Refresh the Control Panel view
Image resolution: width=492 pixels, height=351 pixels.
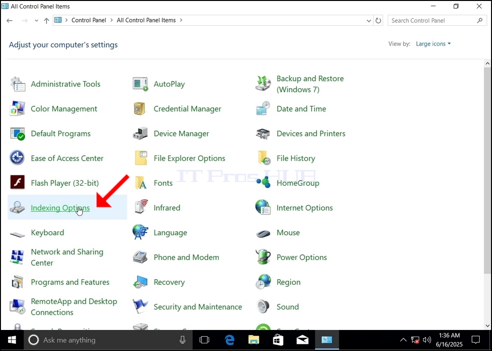click(x=379, y=21)
